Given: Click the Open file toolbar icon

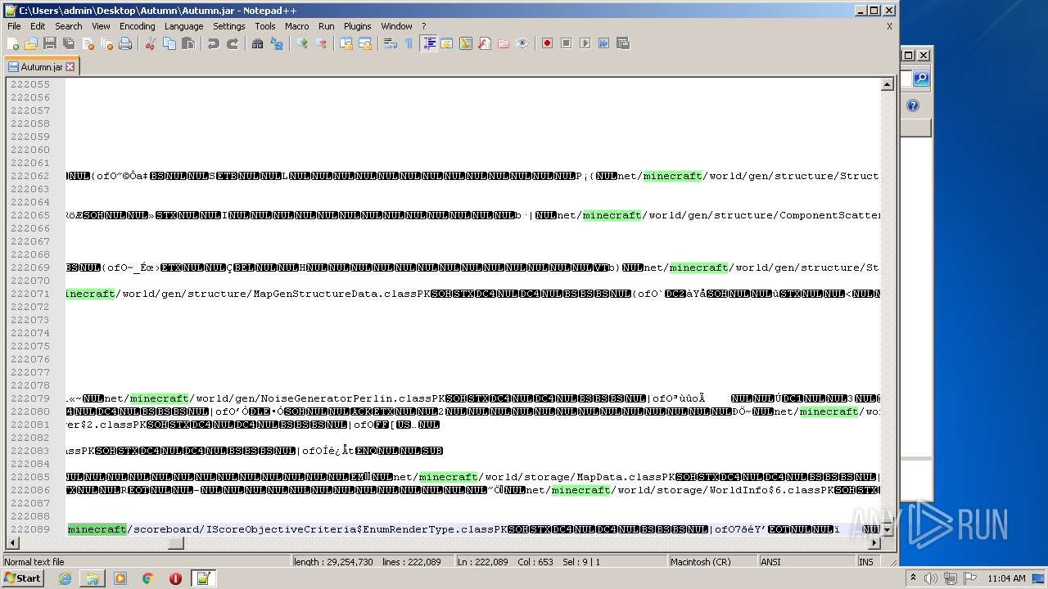Looking at the screenshot, I should (31, 43).
